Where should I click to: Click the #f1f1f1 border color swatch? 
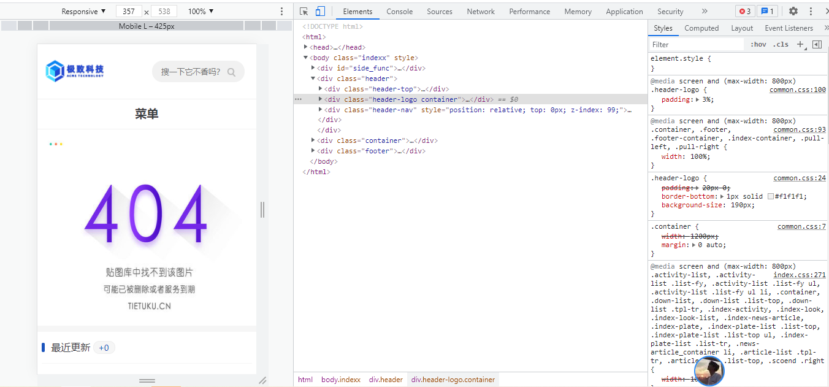771,196
